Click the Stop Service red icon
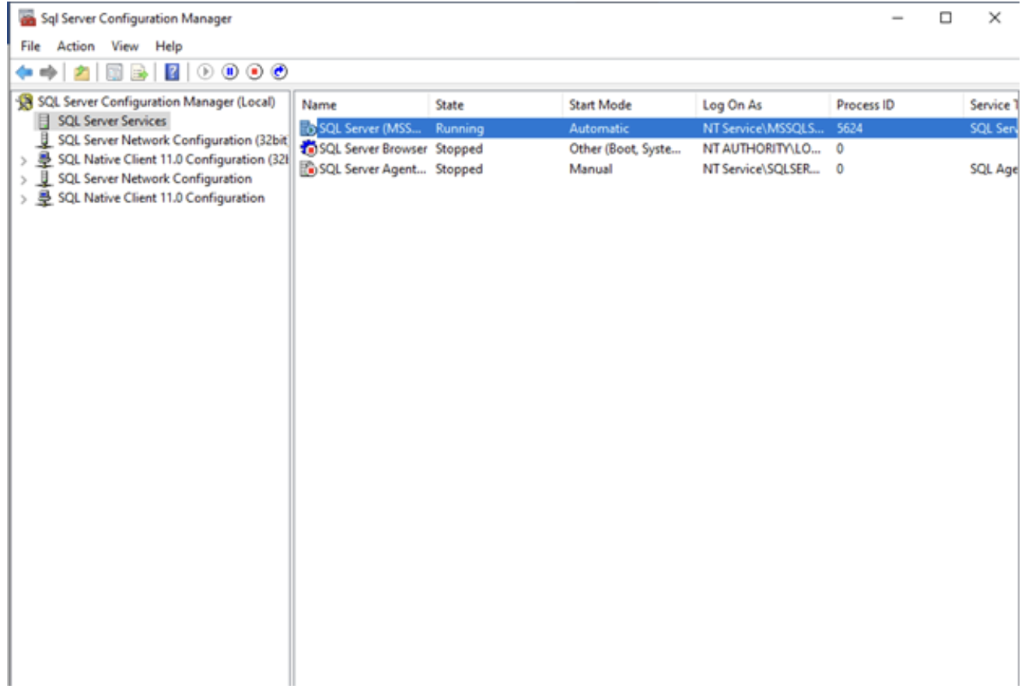Image resolution: width=1025 pixels, height=692 pixels. (254, 72)
